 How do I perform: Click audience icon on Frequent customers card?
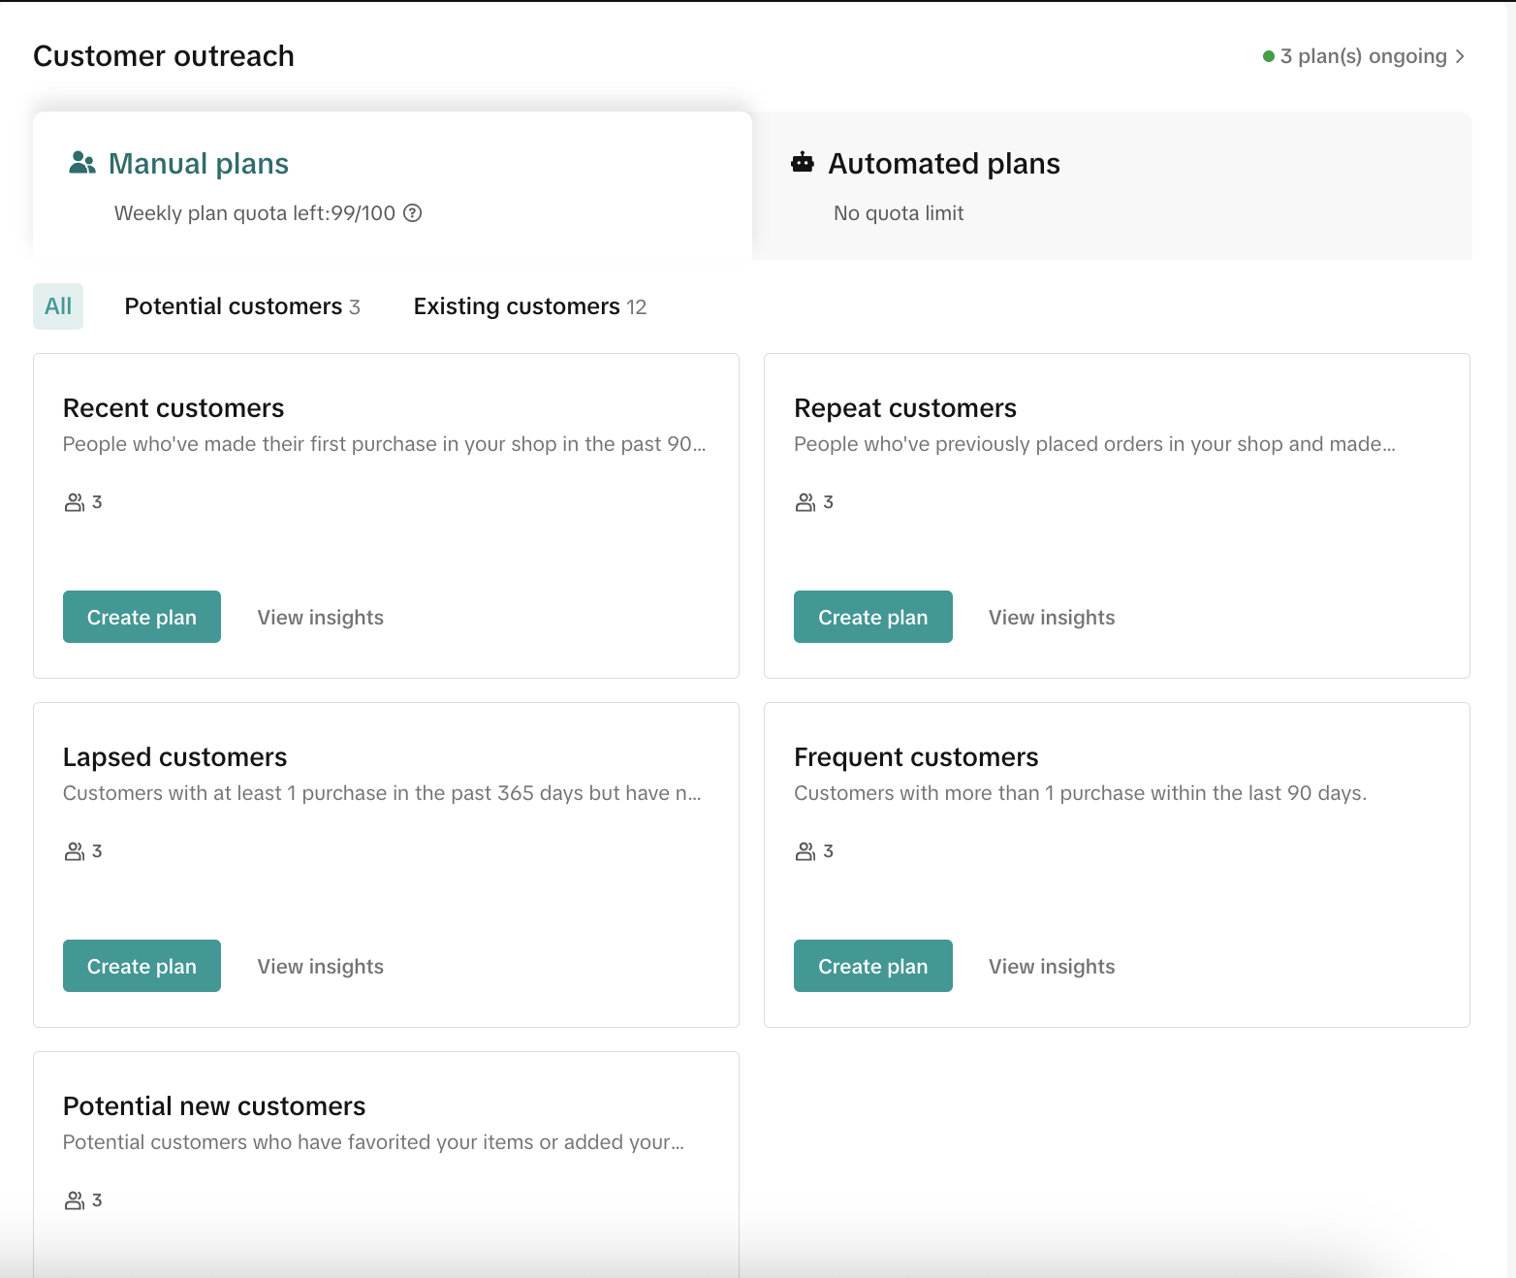click(x=805, y=851)
